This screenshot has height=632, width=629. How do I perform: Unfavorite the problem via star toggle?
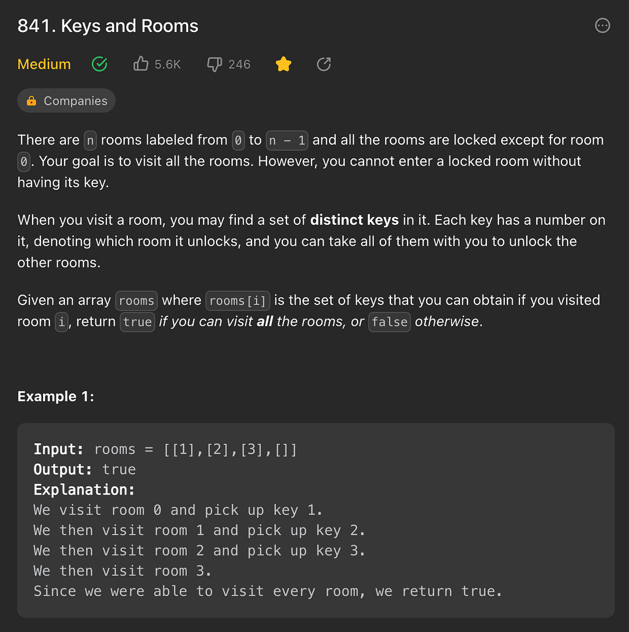[x=283, y=63]
